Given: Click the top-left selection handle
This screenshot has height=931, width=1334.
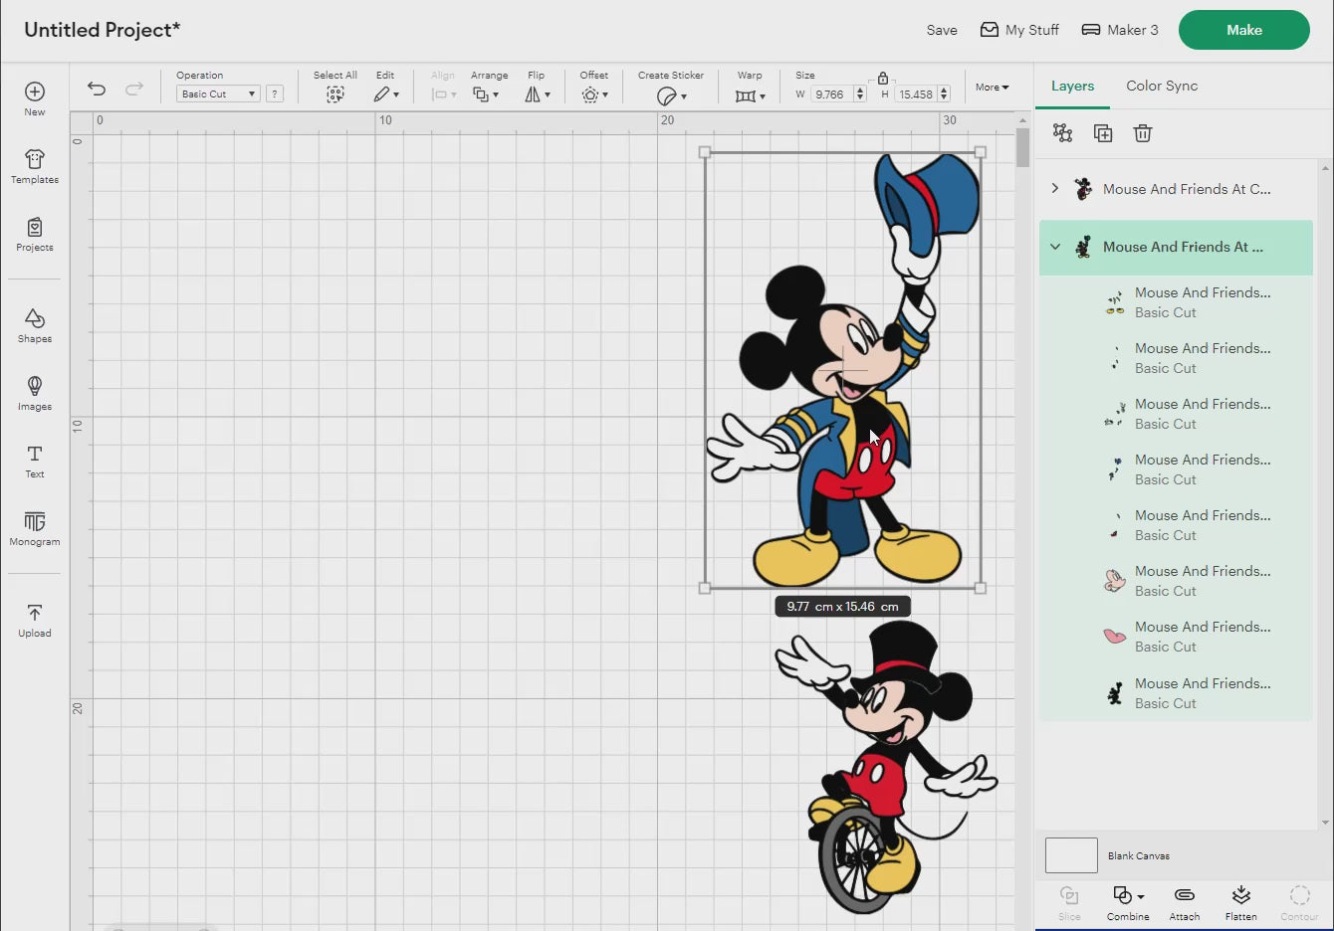Looking at the screenshot, I should [x=705, y=152].
